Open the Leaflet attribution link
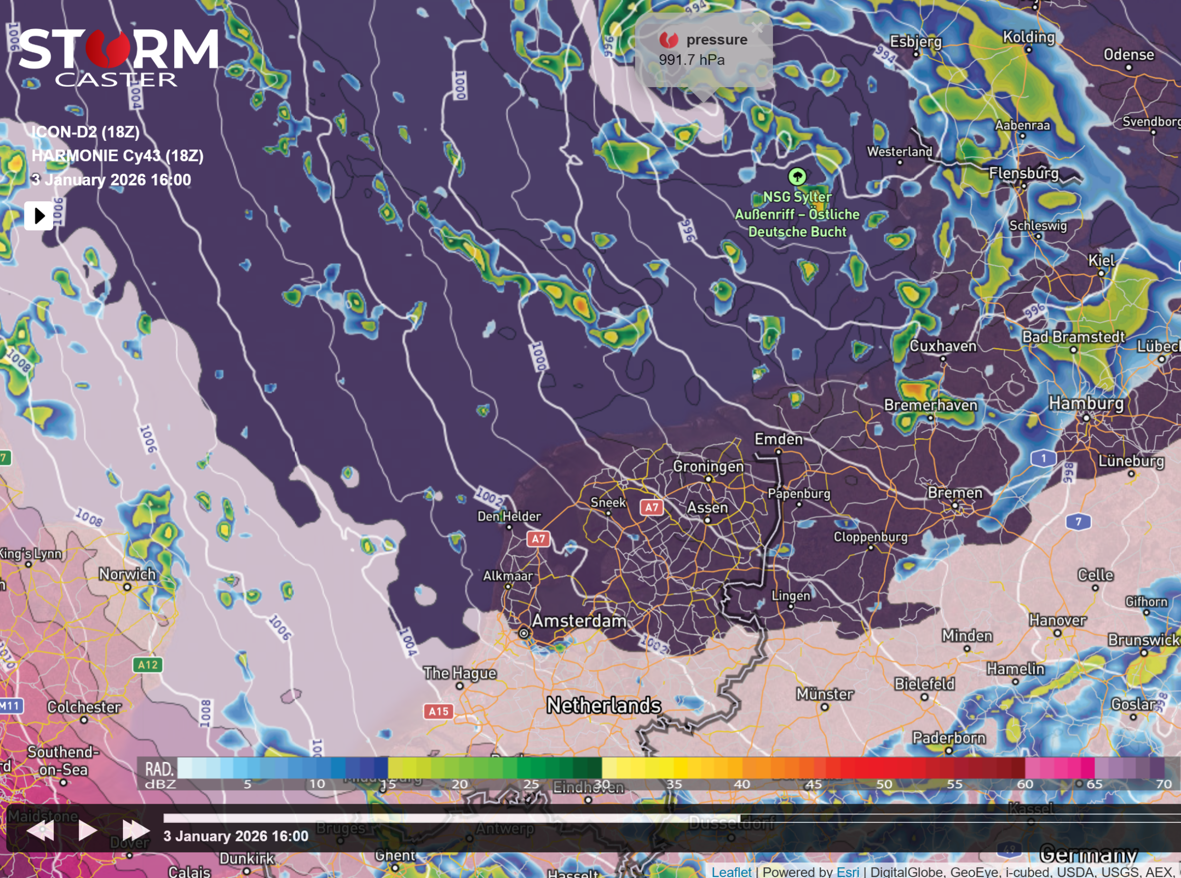This screenshot has height=878, width=1181. coord(731,872)
